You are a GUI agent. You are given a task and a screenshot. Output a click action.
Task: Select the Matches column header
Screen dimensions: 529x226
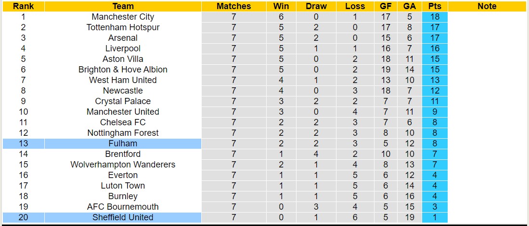(233, 6)
